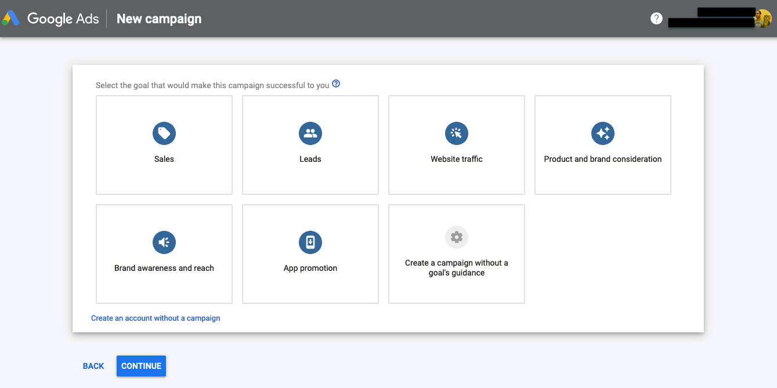The image size is (777, 388).
Task: Choose the Leads campaign goal
Action: pyautogui.click(x=310, y=145)
